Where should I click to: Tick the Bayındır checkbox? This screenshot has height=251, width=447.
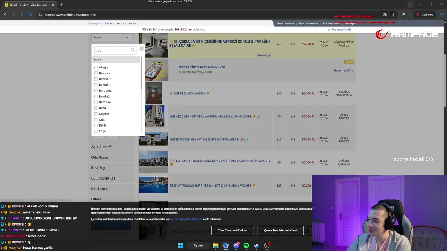click(96, 79)
